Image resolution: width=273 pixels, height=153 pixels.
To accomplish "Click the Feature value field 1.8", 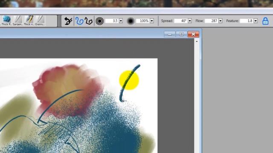I will point(247,21).
